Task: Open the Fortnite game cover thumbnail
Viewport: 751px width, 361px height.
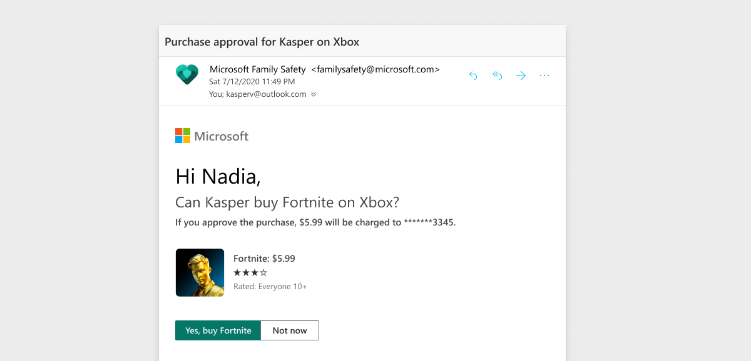Action: click(200, 273)
